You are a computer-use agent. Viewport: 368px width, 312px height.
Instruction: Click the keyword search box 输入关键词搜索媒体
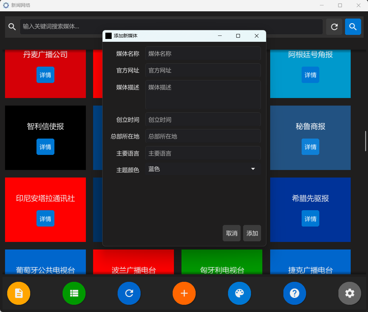coord(171,27)
